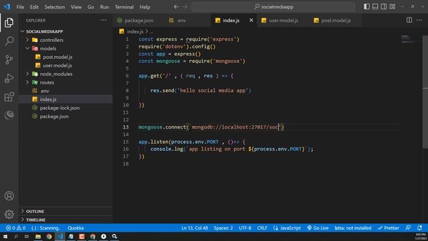Click the Prettier status bar item
Screen dimensions: 428x241
click(x=389, y=228)
